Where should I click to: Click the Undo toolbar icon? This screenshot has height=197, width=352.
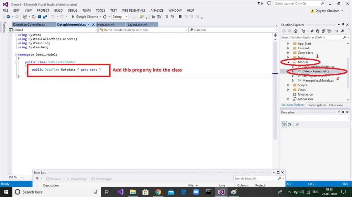pyautogui.click(x=53, y=16)
